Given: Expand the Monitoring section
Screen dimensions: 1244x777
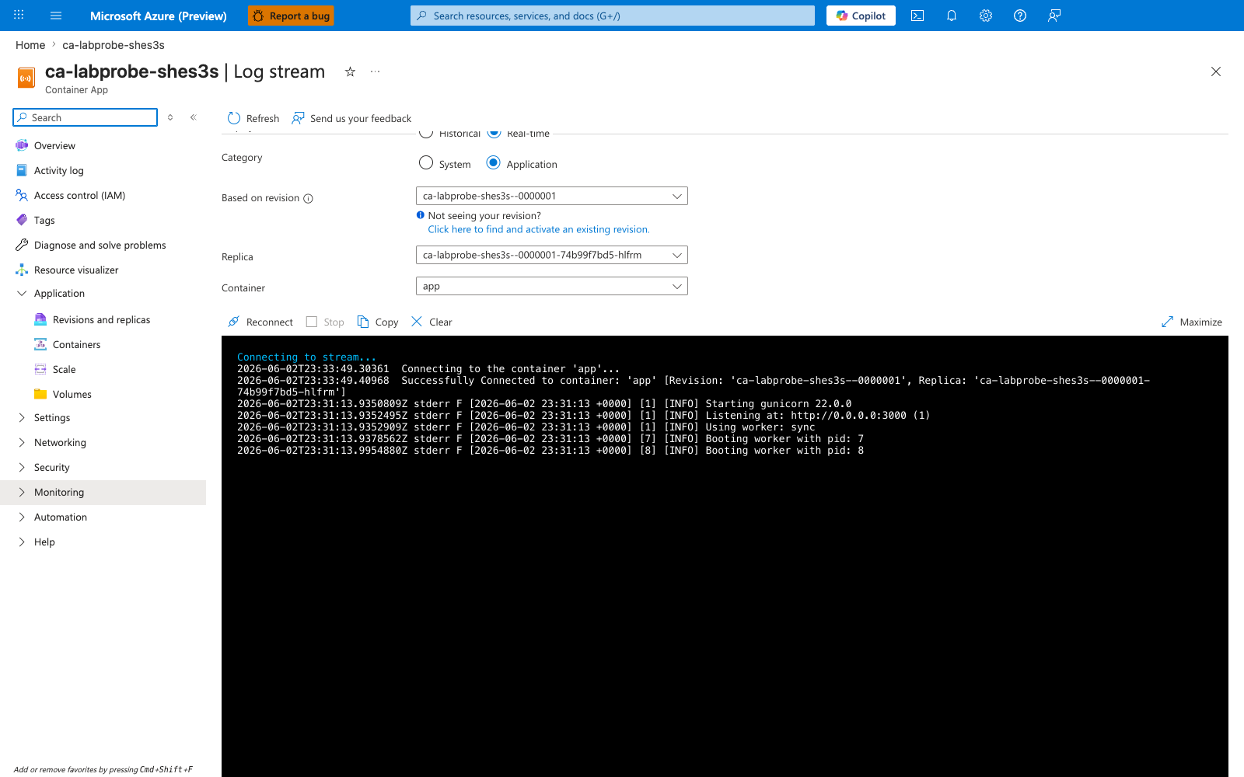Looking at the screenshot, I should tap(22, 492).
